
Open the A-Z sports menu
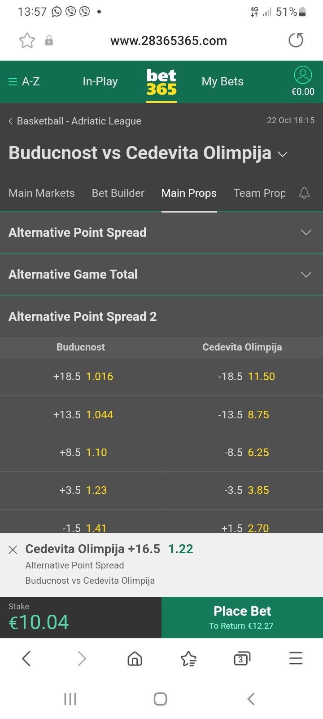pos(24,81)
